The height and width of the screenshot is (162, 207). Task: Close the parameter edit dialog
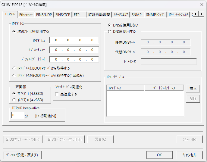pyautogui.click(x=202, y=5)
